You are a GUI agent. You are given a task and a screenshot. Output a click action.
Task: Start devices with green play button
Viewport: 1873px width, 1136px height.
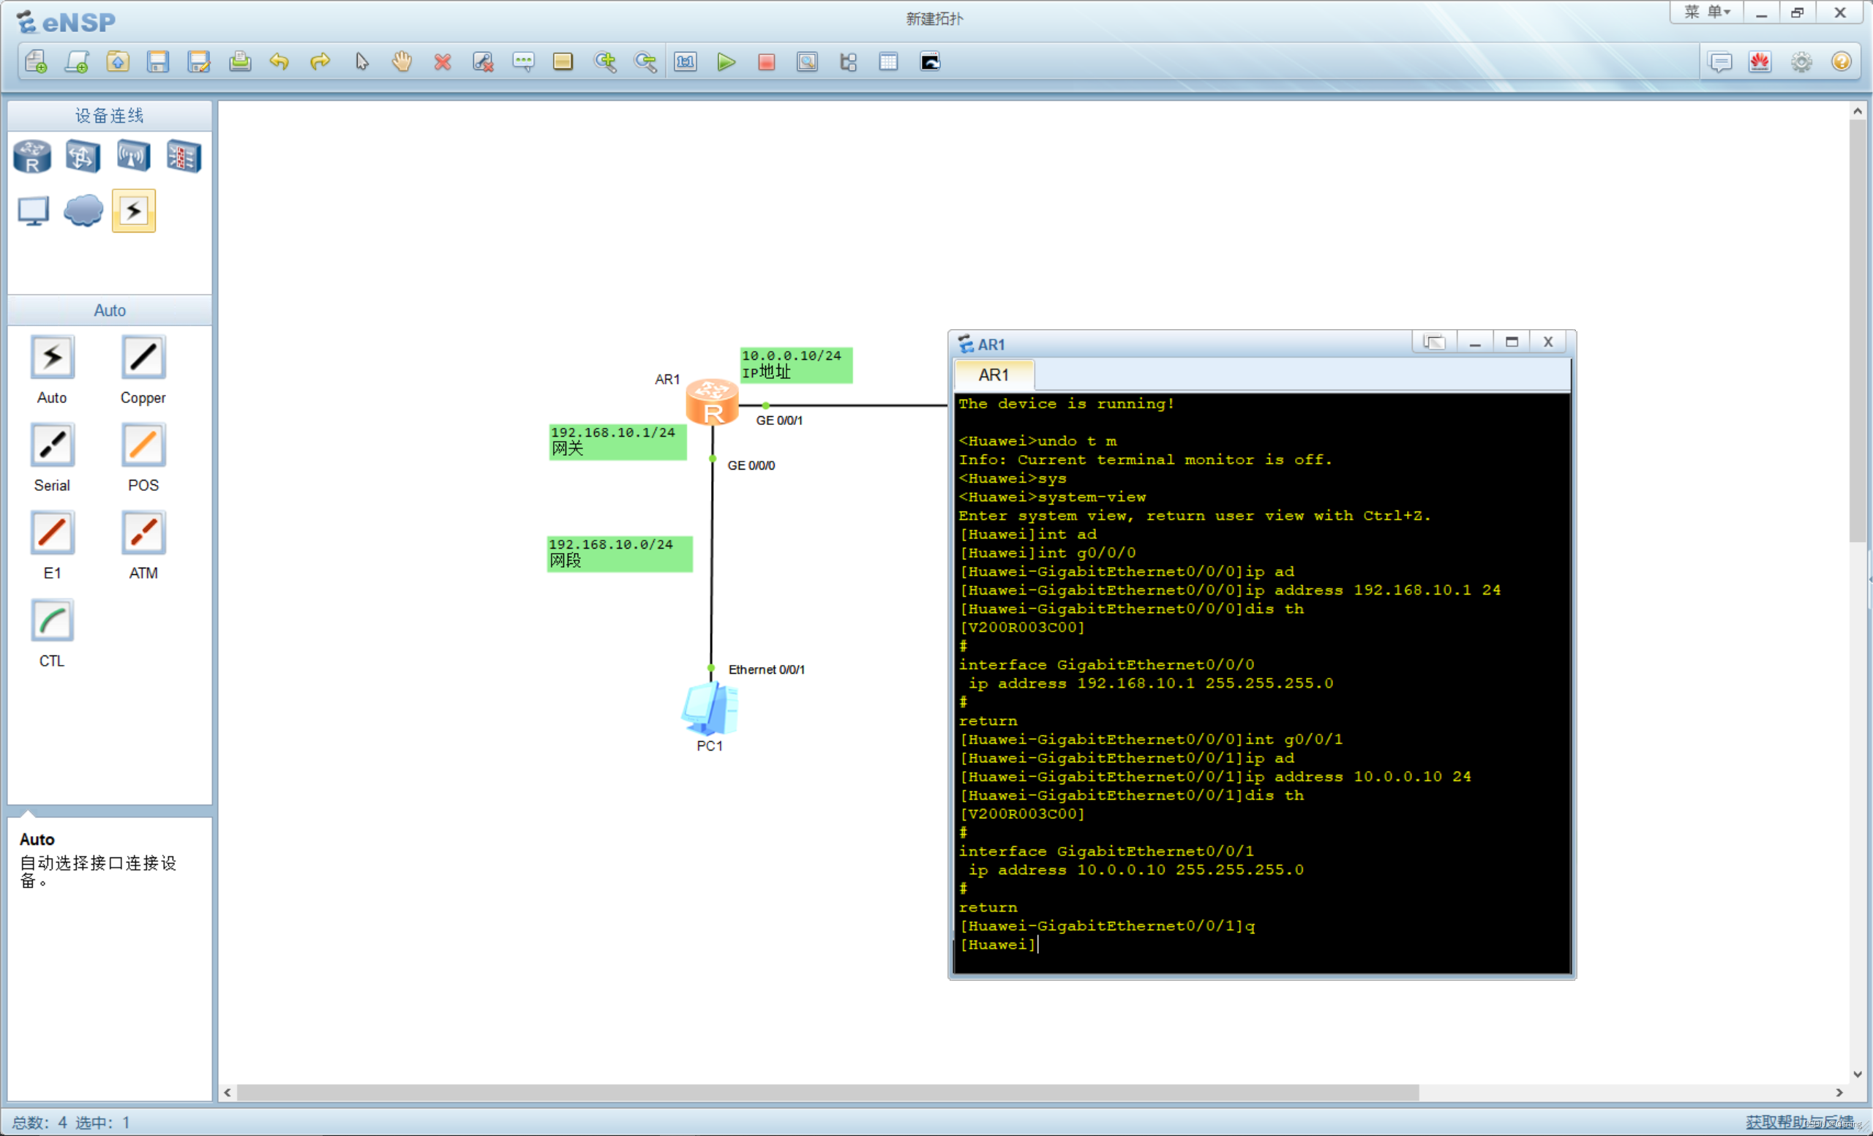point(726,61)
